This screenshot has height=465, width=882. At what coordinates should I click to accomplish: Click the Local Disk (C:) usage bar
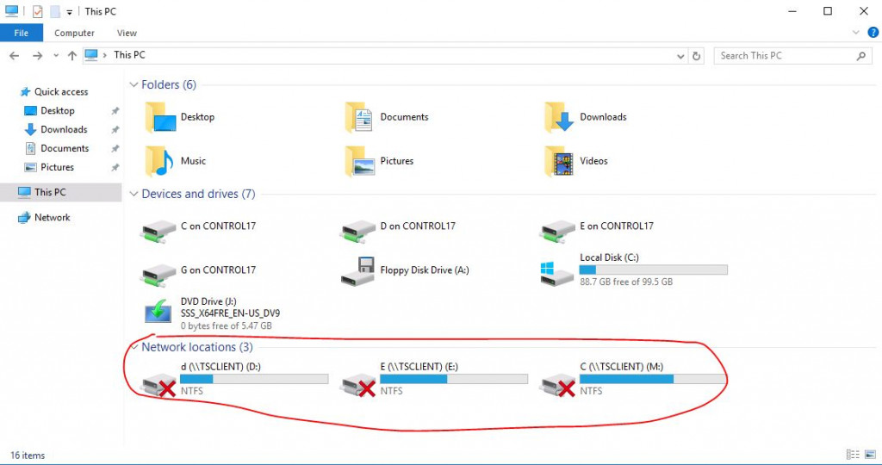(654, 270)
